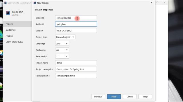The image size is (183, 102).
Task: Open the Packaging dropdown
Action: click(62, 50)
